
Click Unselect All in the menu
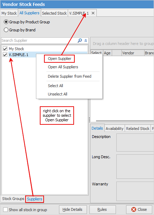57,94
